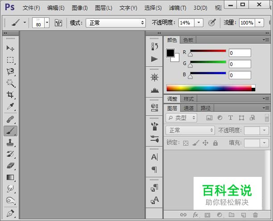The height and width of the screenshot is (221, 273).
Task: Click the black foreground color swatch
Action: (170, 53)
